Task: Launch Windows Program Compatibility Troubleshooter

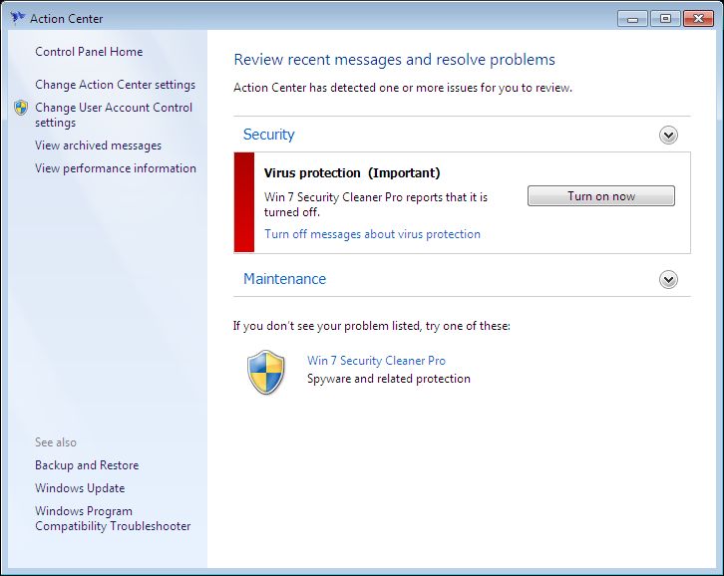Action: point(113,518)
